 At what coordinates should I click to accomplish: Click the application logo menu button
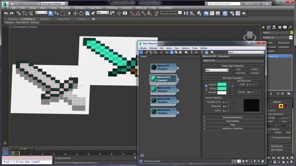click(5, 5)
